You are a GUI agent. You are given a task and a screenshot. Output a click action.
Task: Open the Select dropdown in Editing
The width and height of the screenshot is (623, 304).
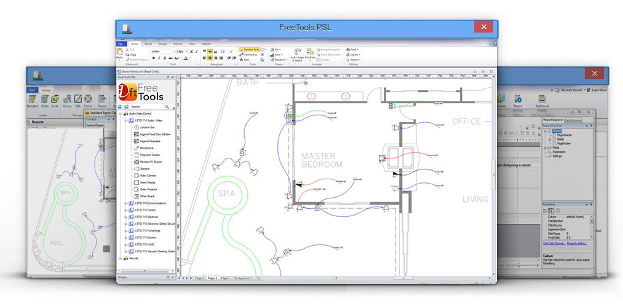click(353, 60)
